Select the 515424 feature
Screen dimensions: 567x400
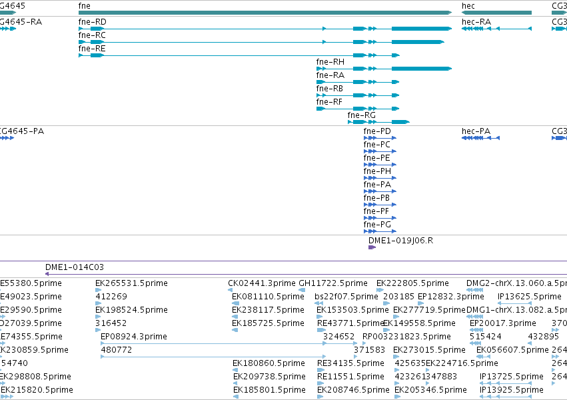click(x=475, y=343)
